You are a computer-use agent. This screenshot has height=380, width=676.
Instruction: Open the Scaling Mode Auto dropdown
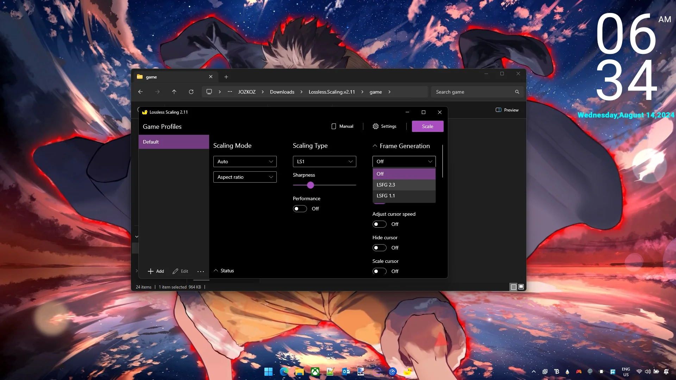coord(245,161)
